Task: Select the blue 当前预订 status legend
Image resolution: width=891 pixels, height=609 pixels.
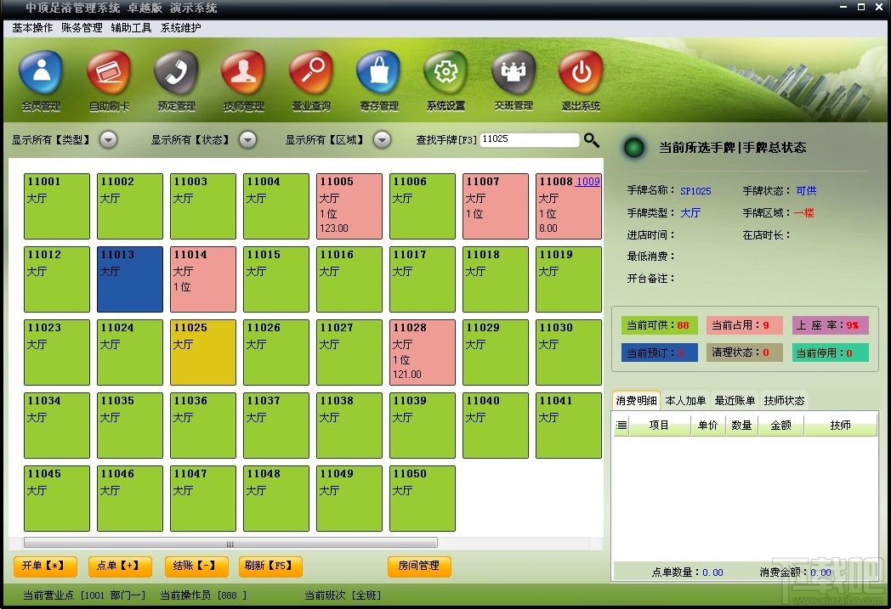Action: point(658,352)
